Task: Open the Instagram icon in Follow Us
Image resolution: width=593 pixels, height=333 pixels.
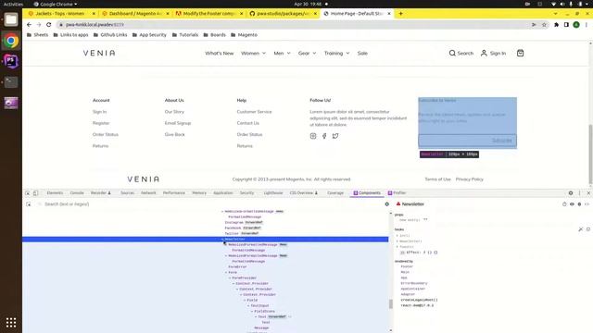Action: coord(313,136)
